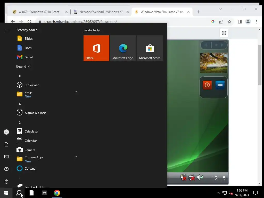
Task: Select Windows Vista Simulator V2 tab
Action: point(162,12)
